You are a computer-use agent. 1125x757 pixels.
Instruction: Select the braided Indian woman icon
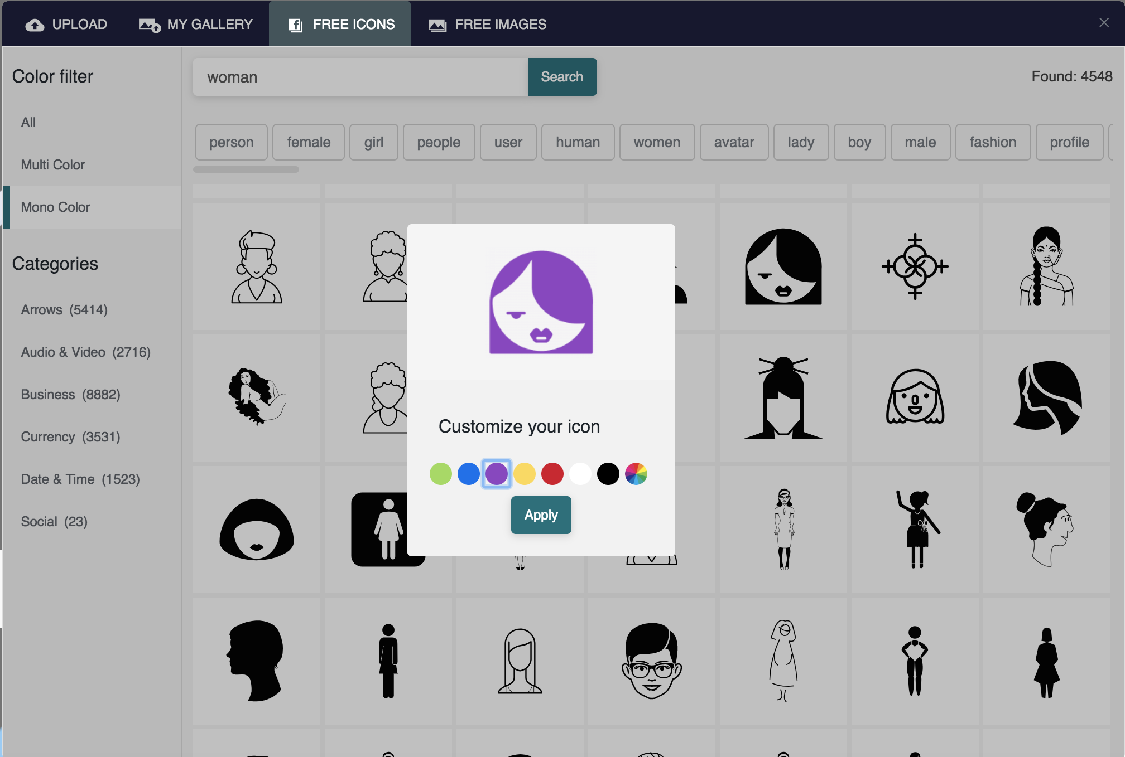click(x=1047, y=266)
